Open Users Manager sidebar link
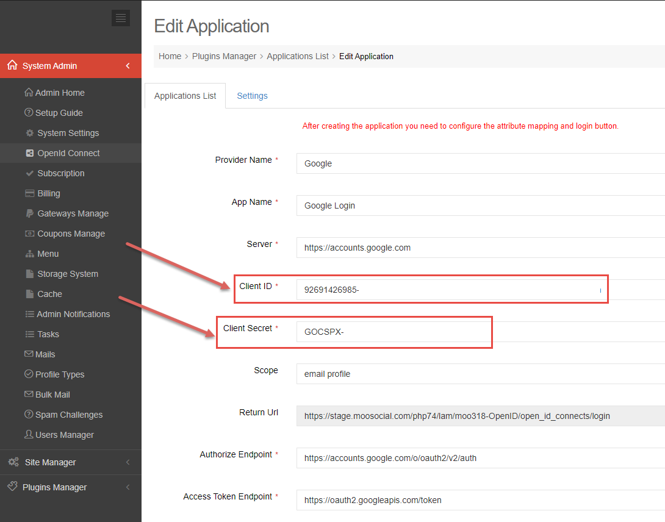Viewport: 665px width, 522px height. (x=65, y=435)
